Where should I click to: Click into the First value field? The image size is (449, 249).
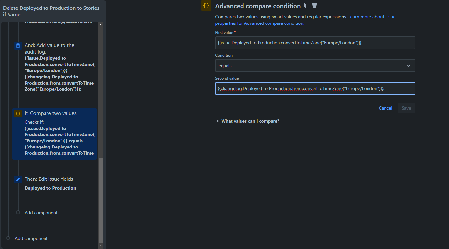[315, 43]
